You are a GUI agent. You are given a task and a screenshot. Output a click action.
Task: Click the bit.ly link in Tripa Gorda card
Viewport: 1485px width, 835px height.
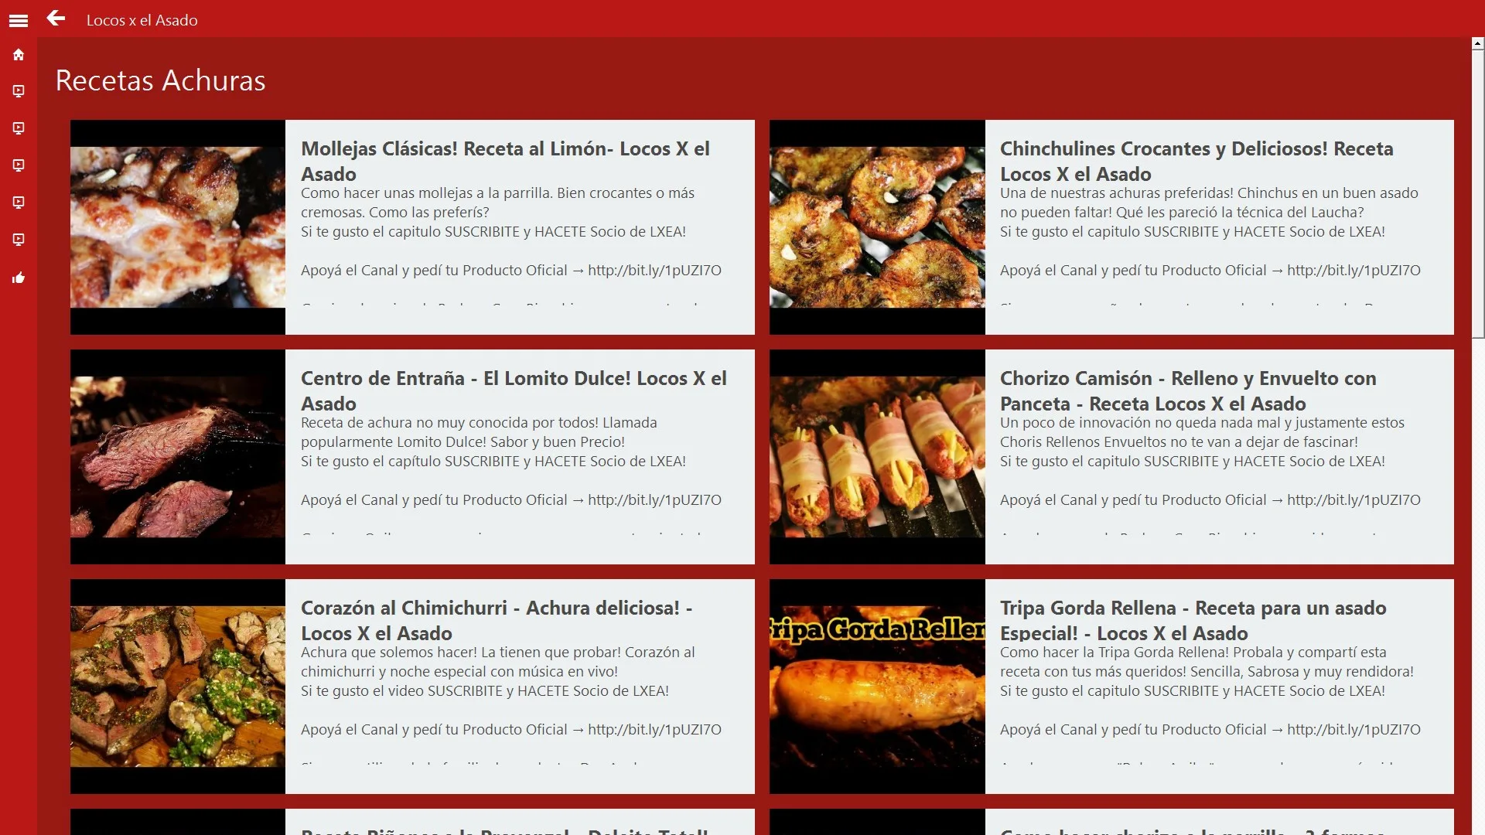[1354, 729]
